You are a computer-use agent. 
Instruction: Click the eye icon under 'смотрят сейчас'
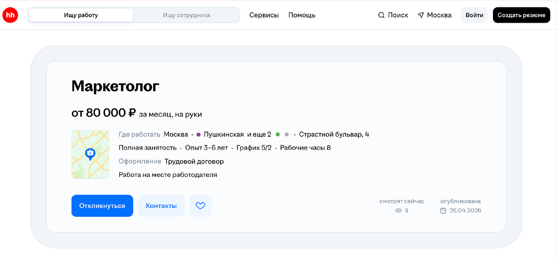[398, 210]
